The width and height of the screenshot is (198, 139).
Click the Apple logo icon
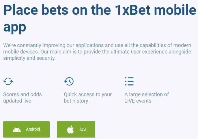(x=70, y=129)
